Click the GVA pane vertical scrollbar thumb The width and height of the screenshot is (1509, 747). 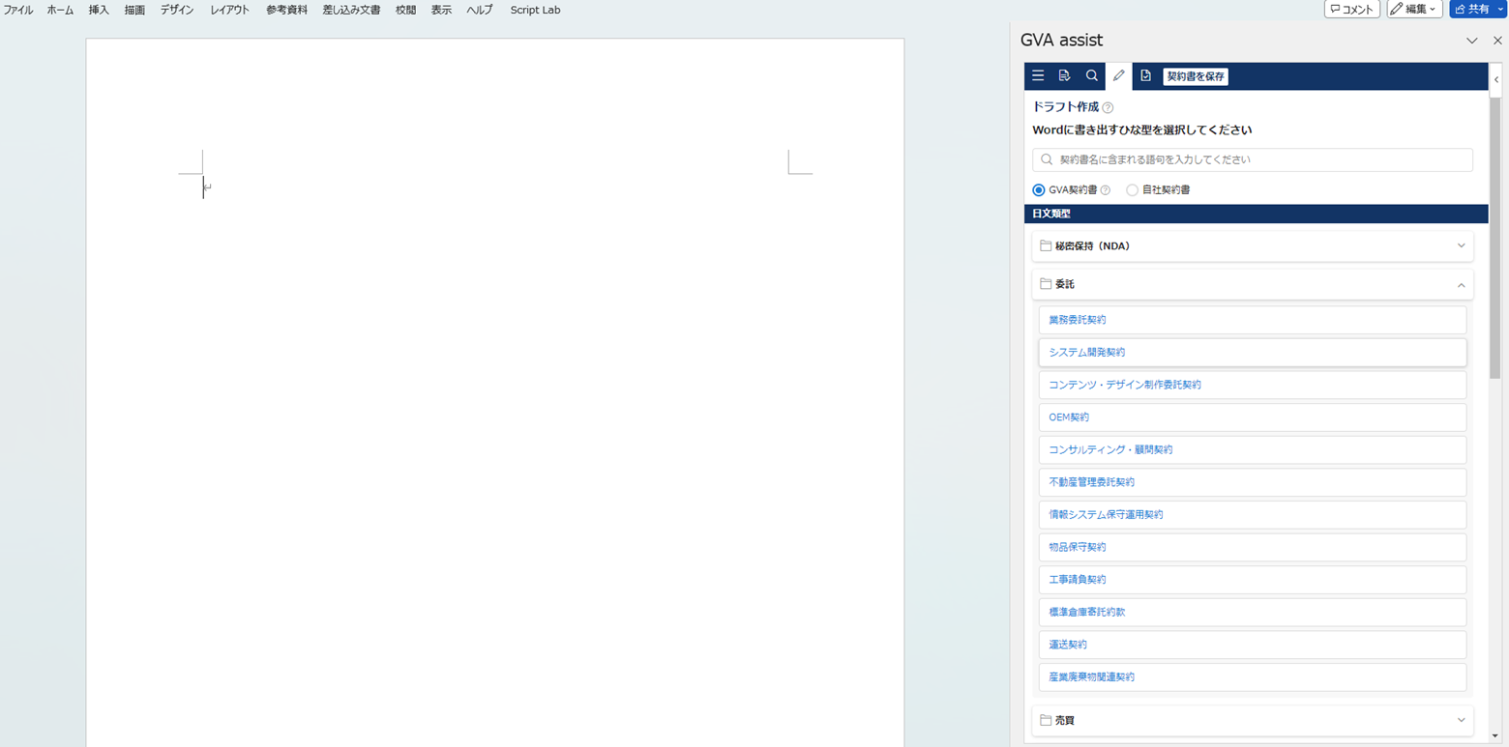(x=1495, y=237)
